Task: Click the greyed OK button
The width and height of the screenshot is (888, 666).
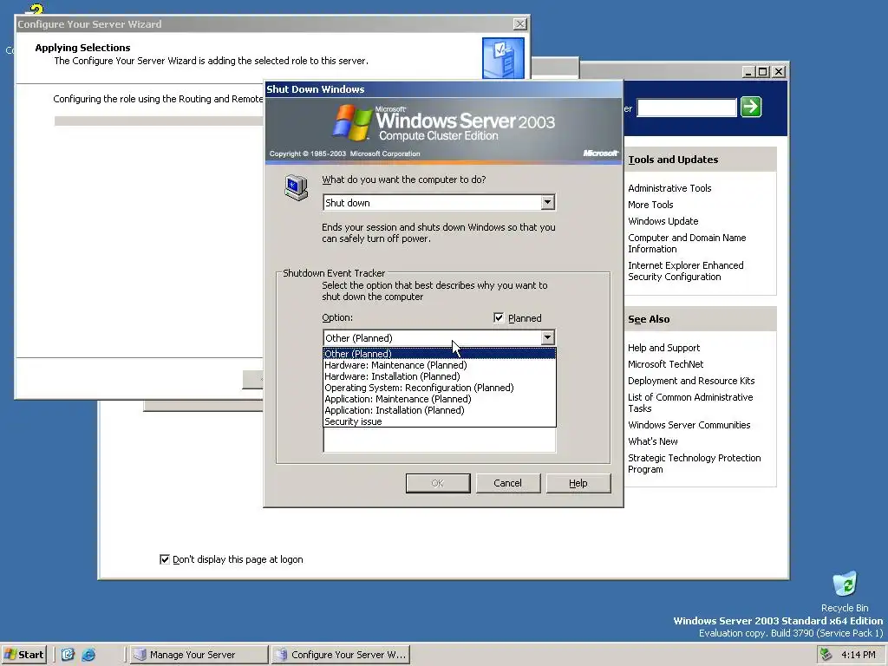Action: [438, 483]
